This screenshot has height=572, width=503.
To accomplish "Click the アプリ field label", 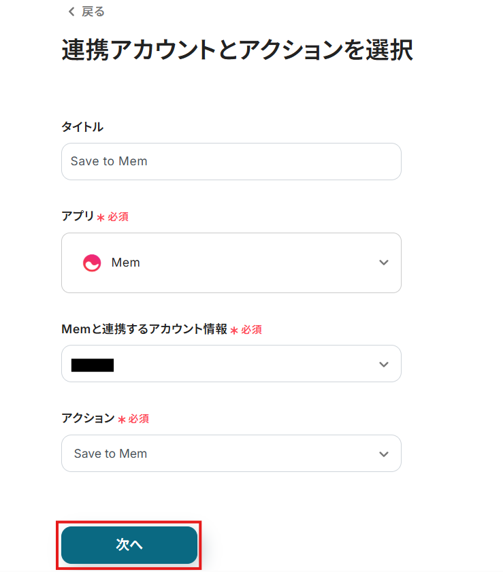I will pos(78,216).
